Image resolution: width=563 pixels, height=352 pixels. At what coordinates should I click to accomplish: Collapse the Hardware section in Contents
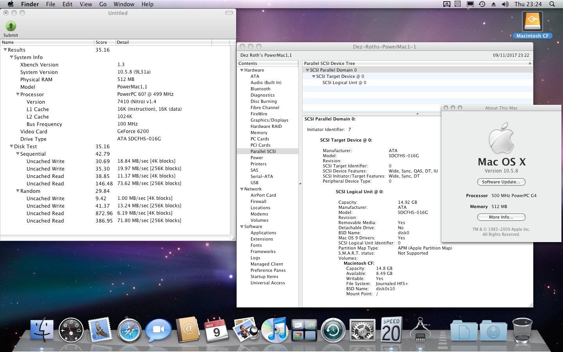point(242,70)
